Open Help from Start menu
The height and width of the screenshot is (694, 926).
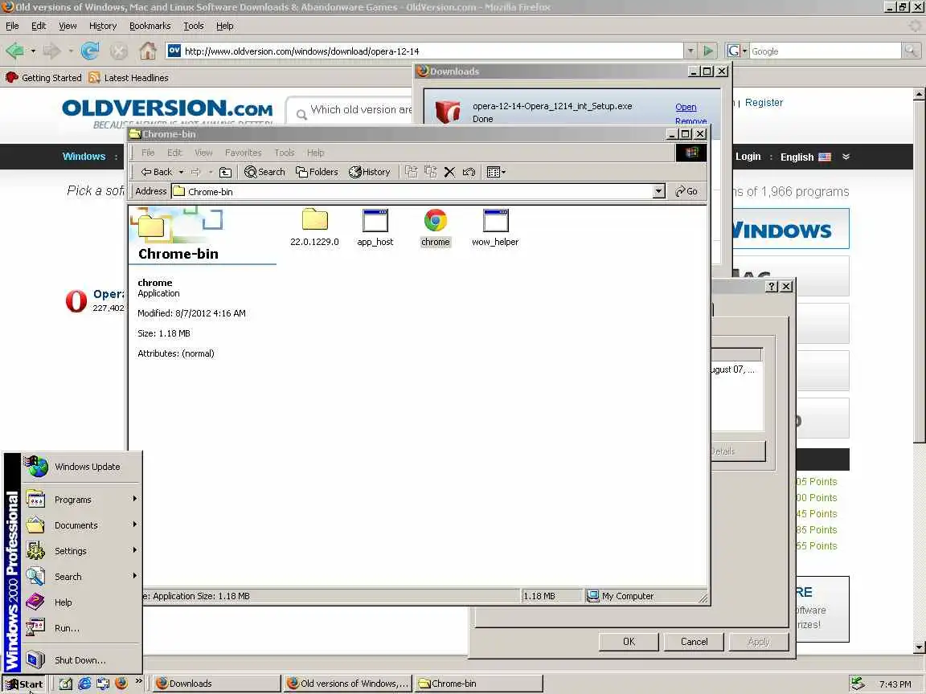click(82, 602)
